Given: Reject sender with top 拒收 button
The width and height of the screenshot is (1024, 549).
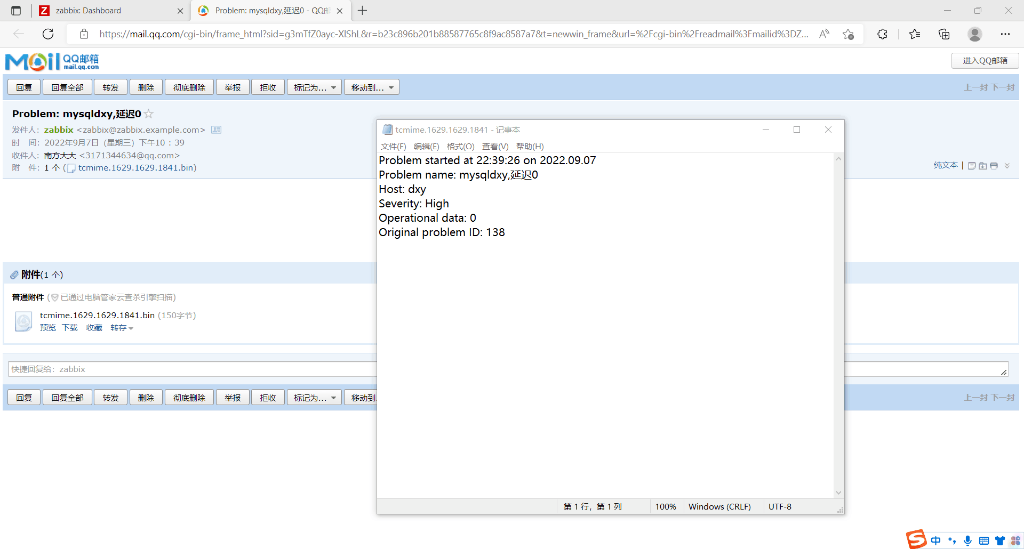Looking at the screenshot, I should [x=268, y=87].
